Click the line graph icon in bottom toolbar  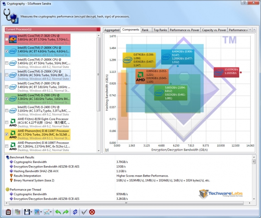pyautogui.click(x=46, y=212)
